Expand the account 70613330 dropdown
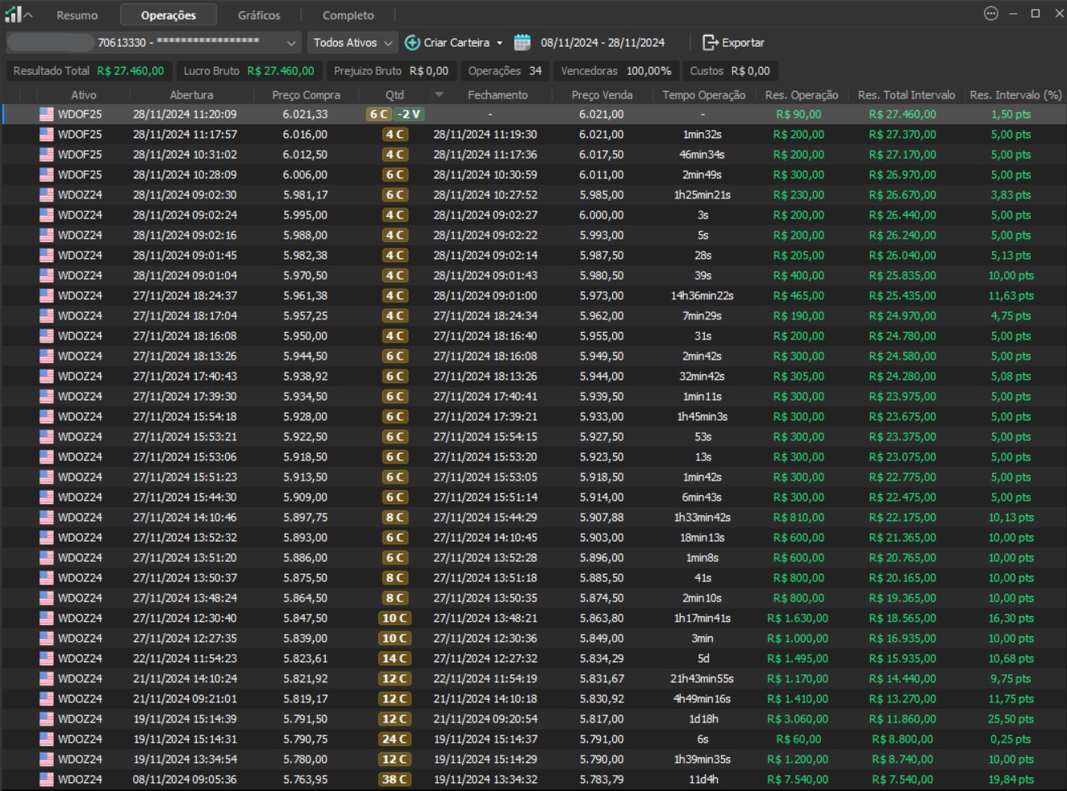 click(x=290, y=43)
